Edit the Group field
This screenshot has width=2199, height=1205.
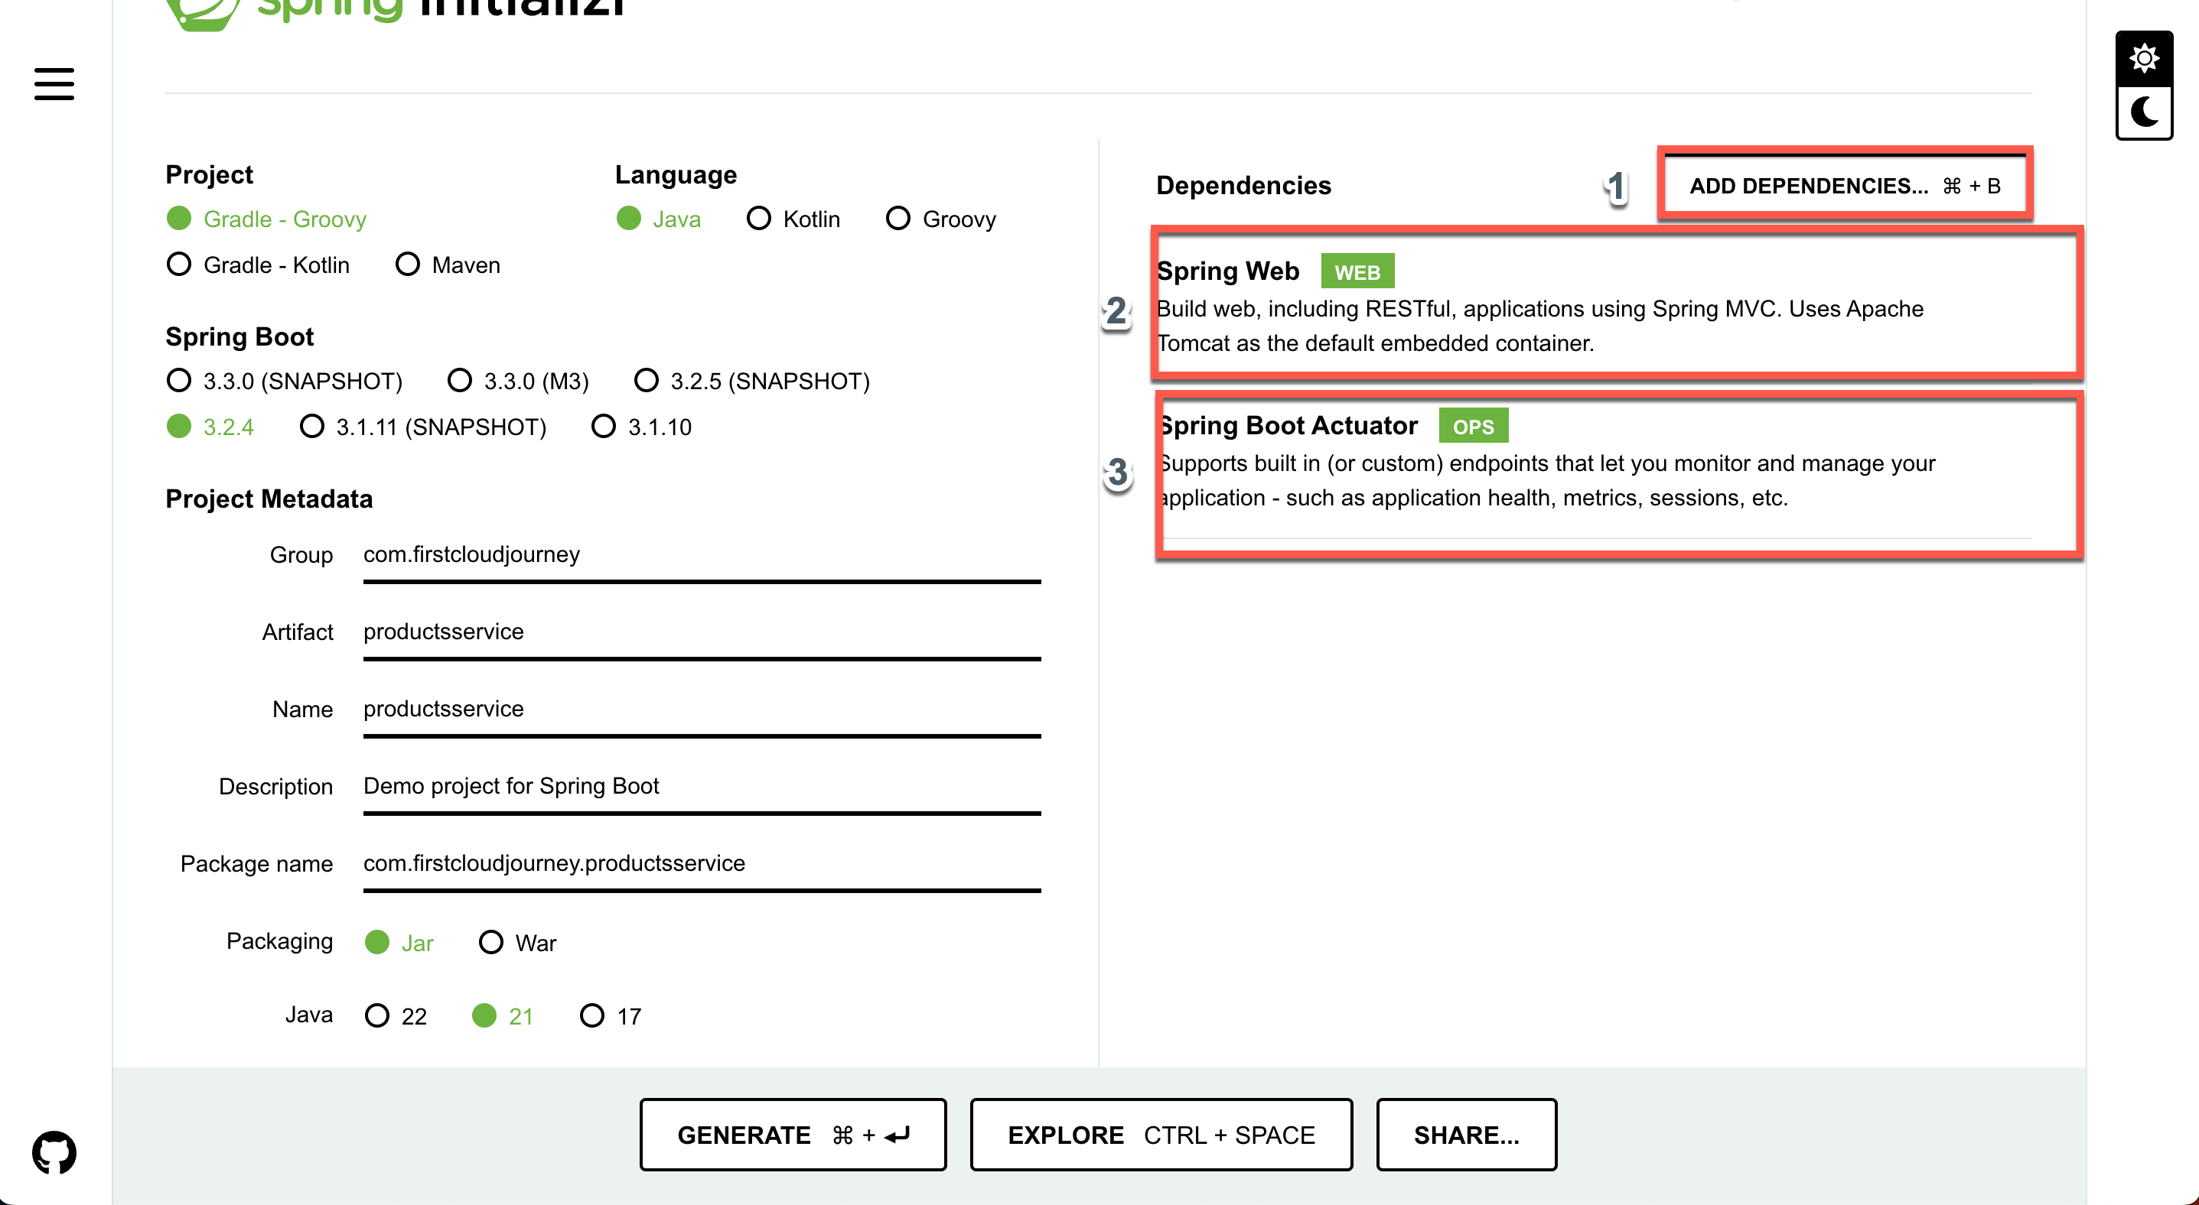point(702,556)
